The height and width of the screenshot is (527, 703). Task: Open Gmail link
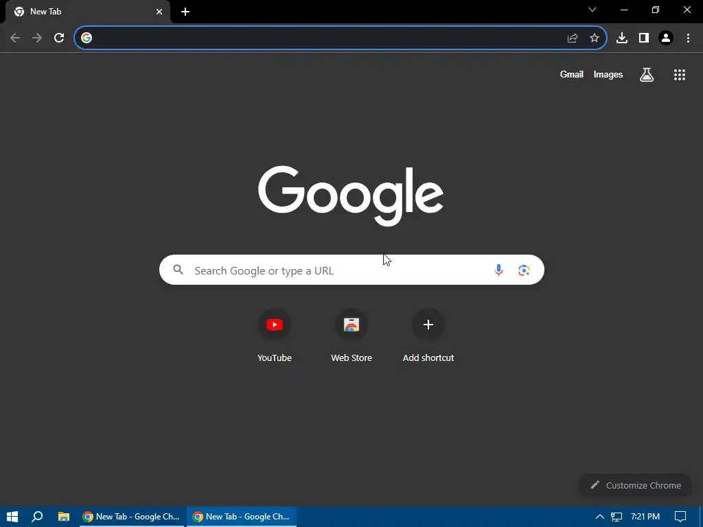tap(571, 74)
